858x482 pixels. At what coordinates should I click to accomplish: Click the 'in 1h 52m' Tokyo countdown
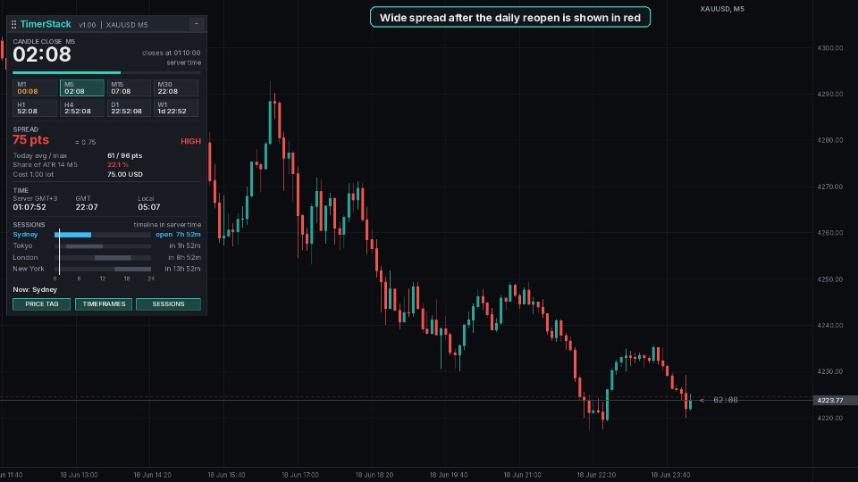[x=185, y=246]
